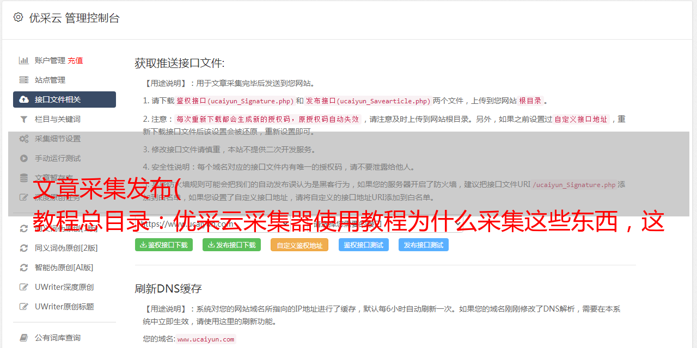Screen dimensions: 697x348
Task: Open 同义词伪原创[1版] in the sidebar
Action: [x=64, y=228]
